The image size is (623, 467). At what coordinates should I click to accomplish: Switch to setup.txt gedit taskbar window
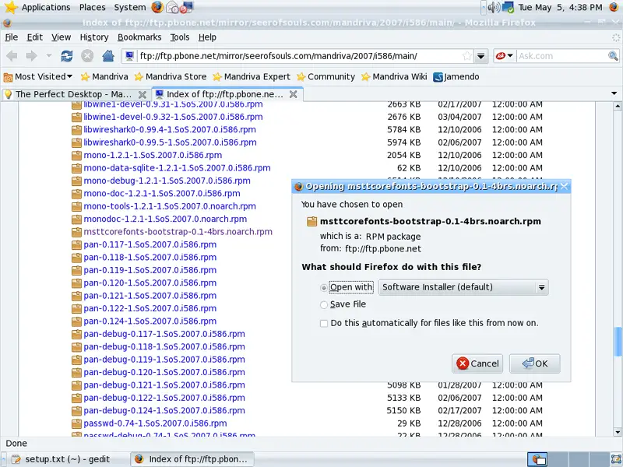(x=65, y=459)
